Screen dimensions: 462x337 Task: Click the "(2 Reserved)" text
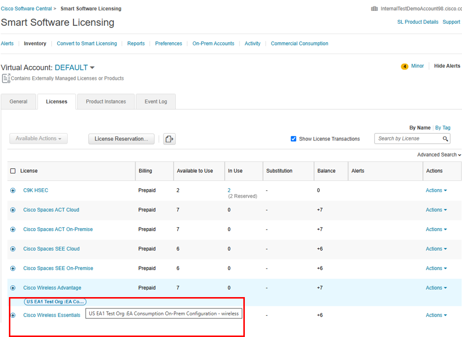coord(242,196)
